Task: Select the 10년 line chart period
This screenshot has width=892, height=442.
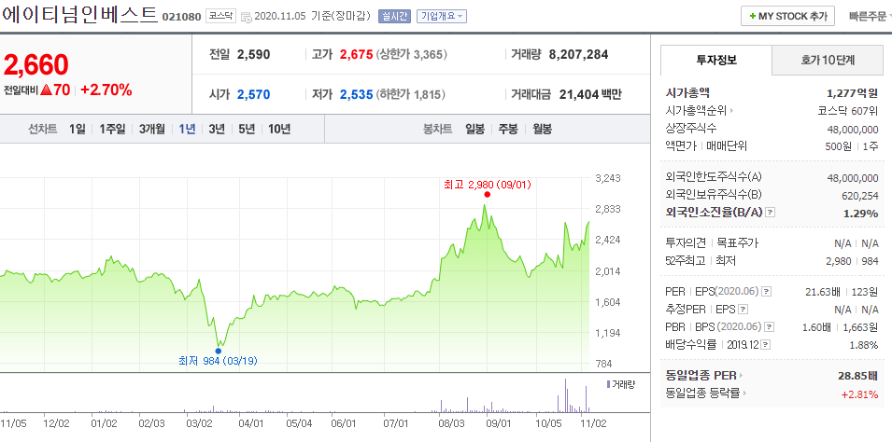Action: pos(278,129)
